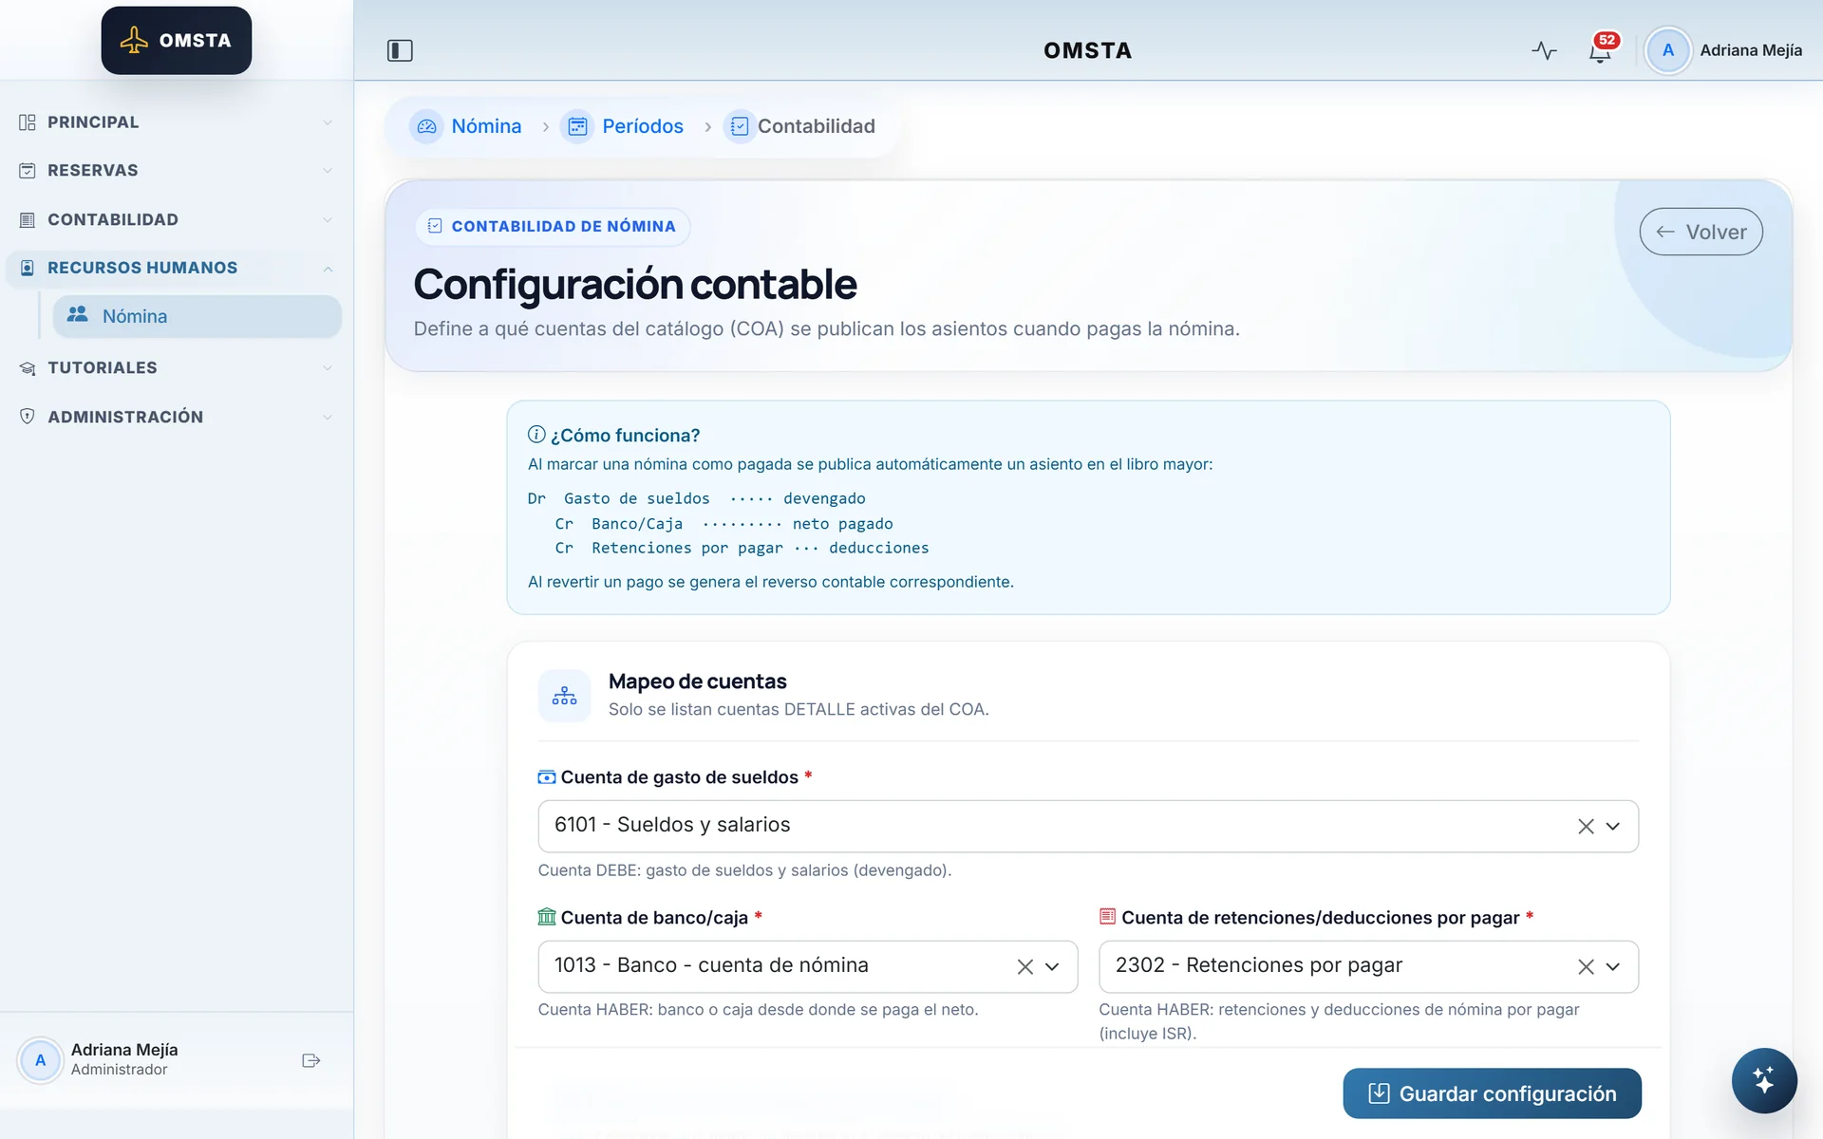
Task: Open notifications bell with 52 badge
Action: (1601, 50)
